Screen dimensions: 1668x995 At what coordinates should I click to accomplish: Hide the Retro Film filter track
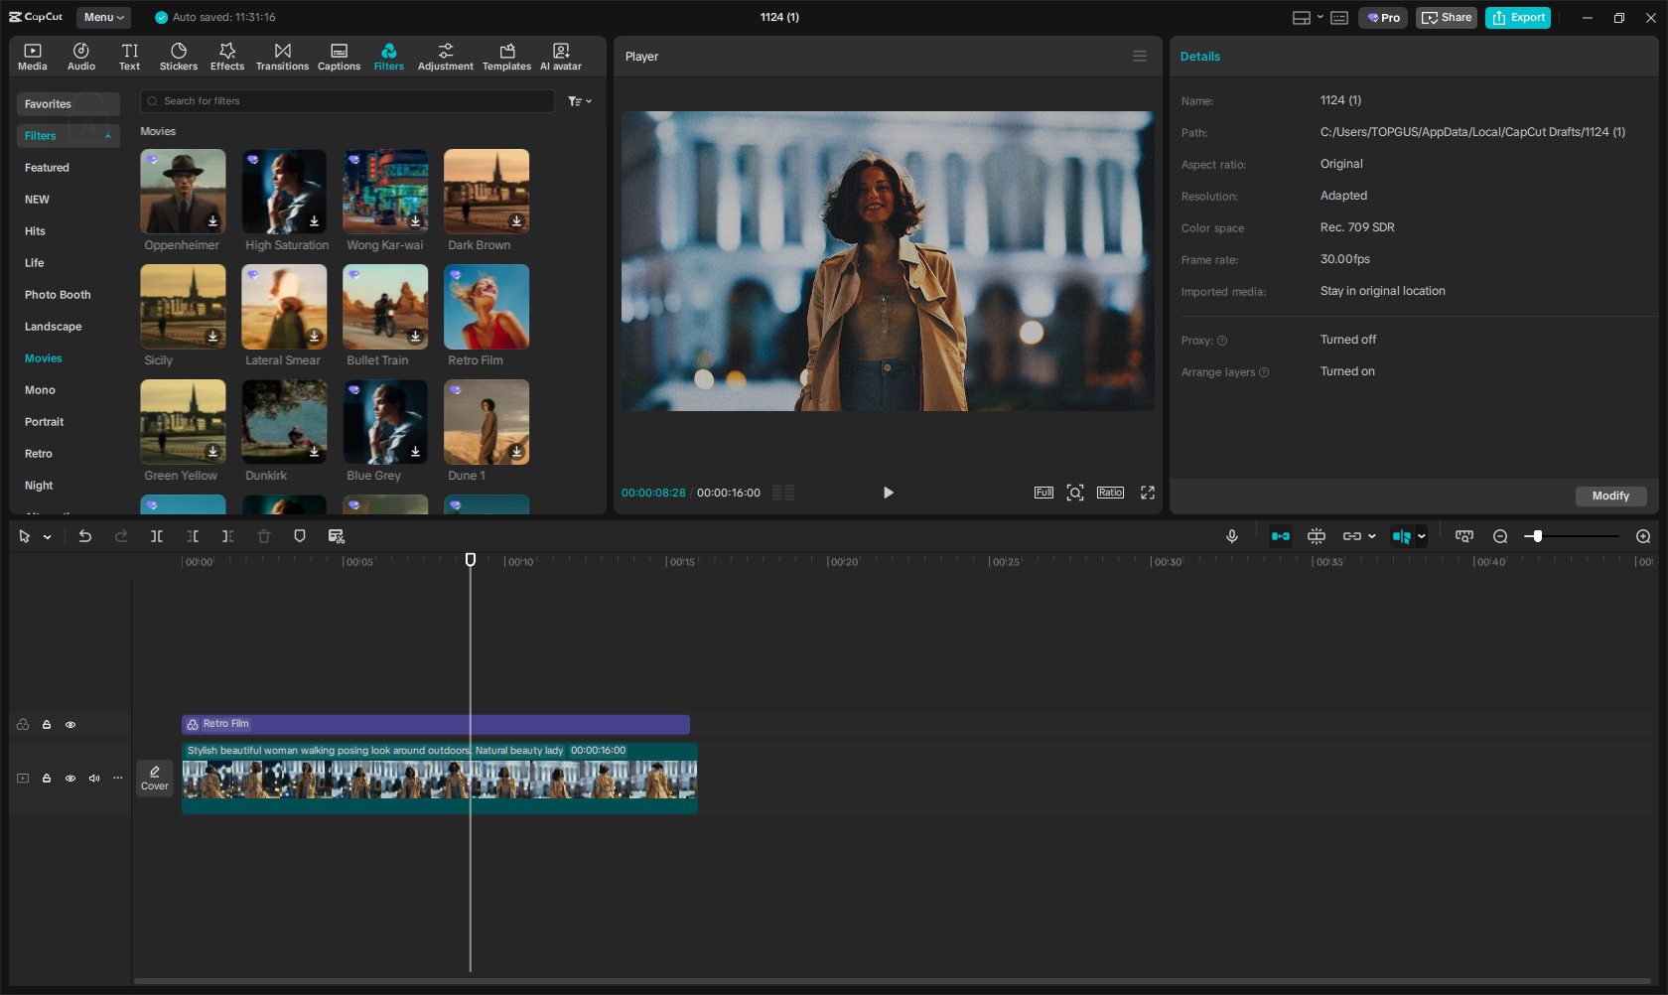[70, 725]
